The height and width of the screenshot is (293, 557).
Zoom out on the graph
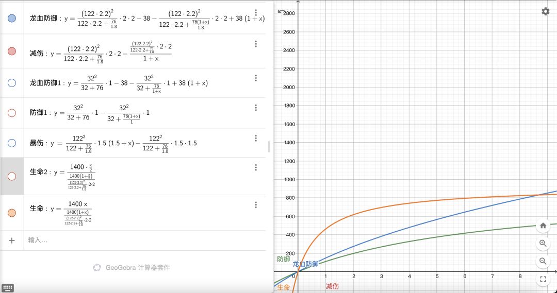point(543,262)
